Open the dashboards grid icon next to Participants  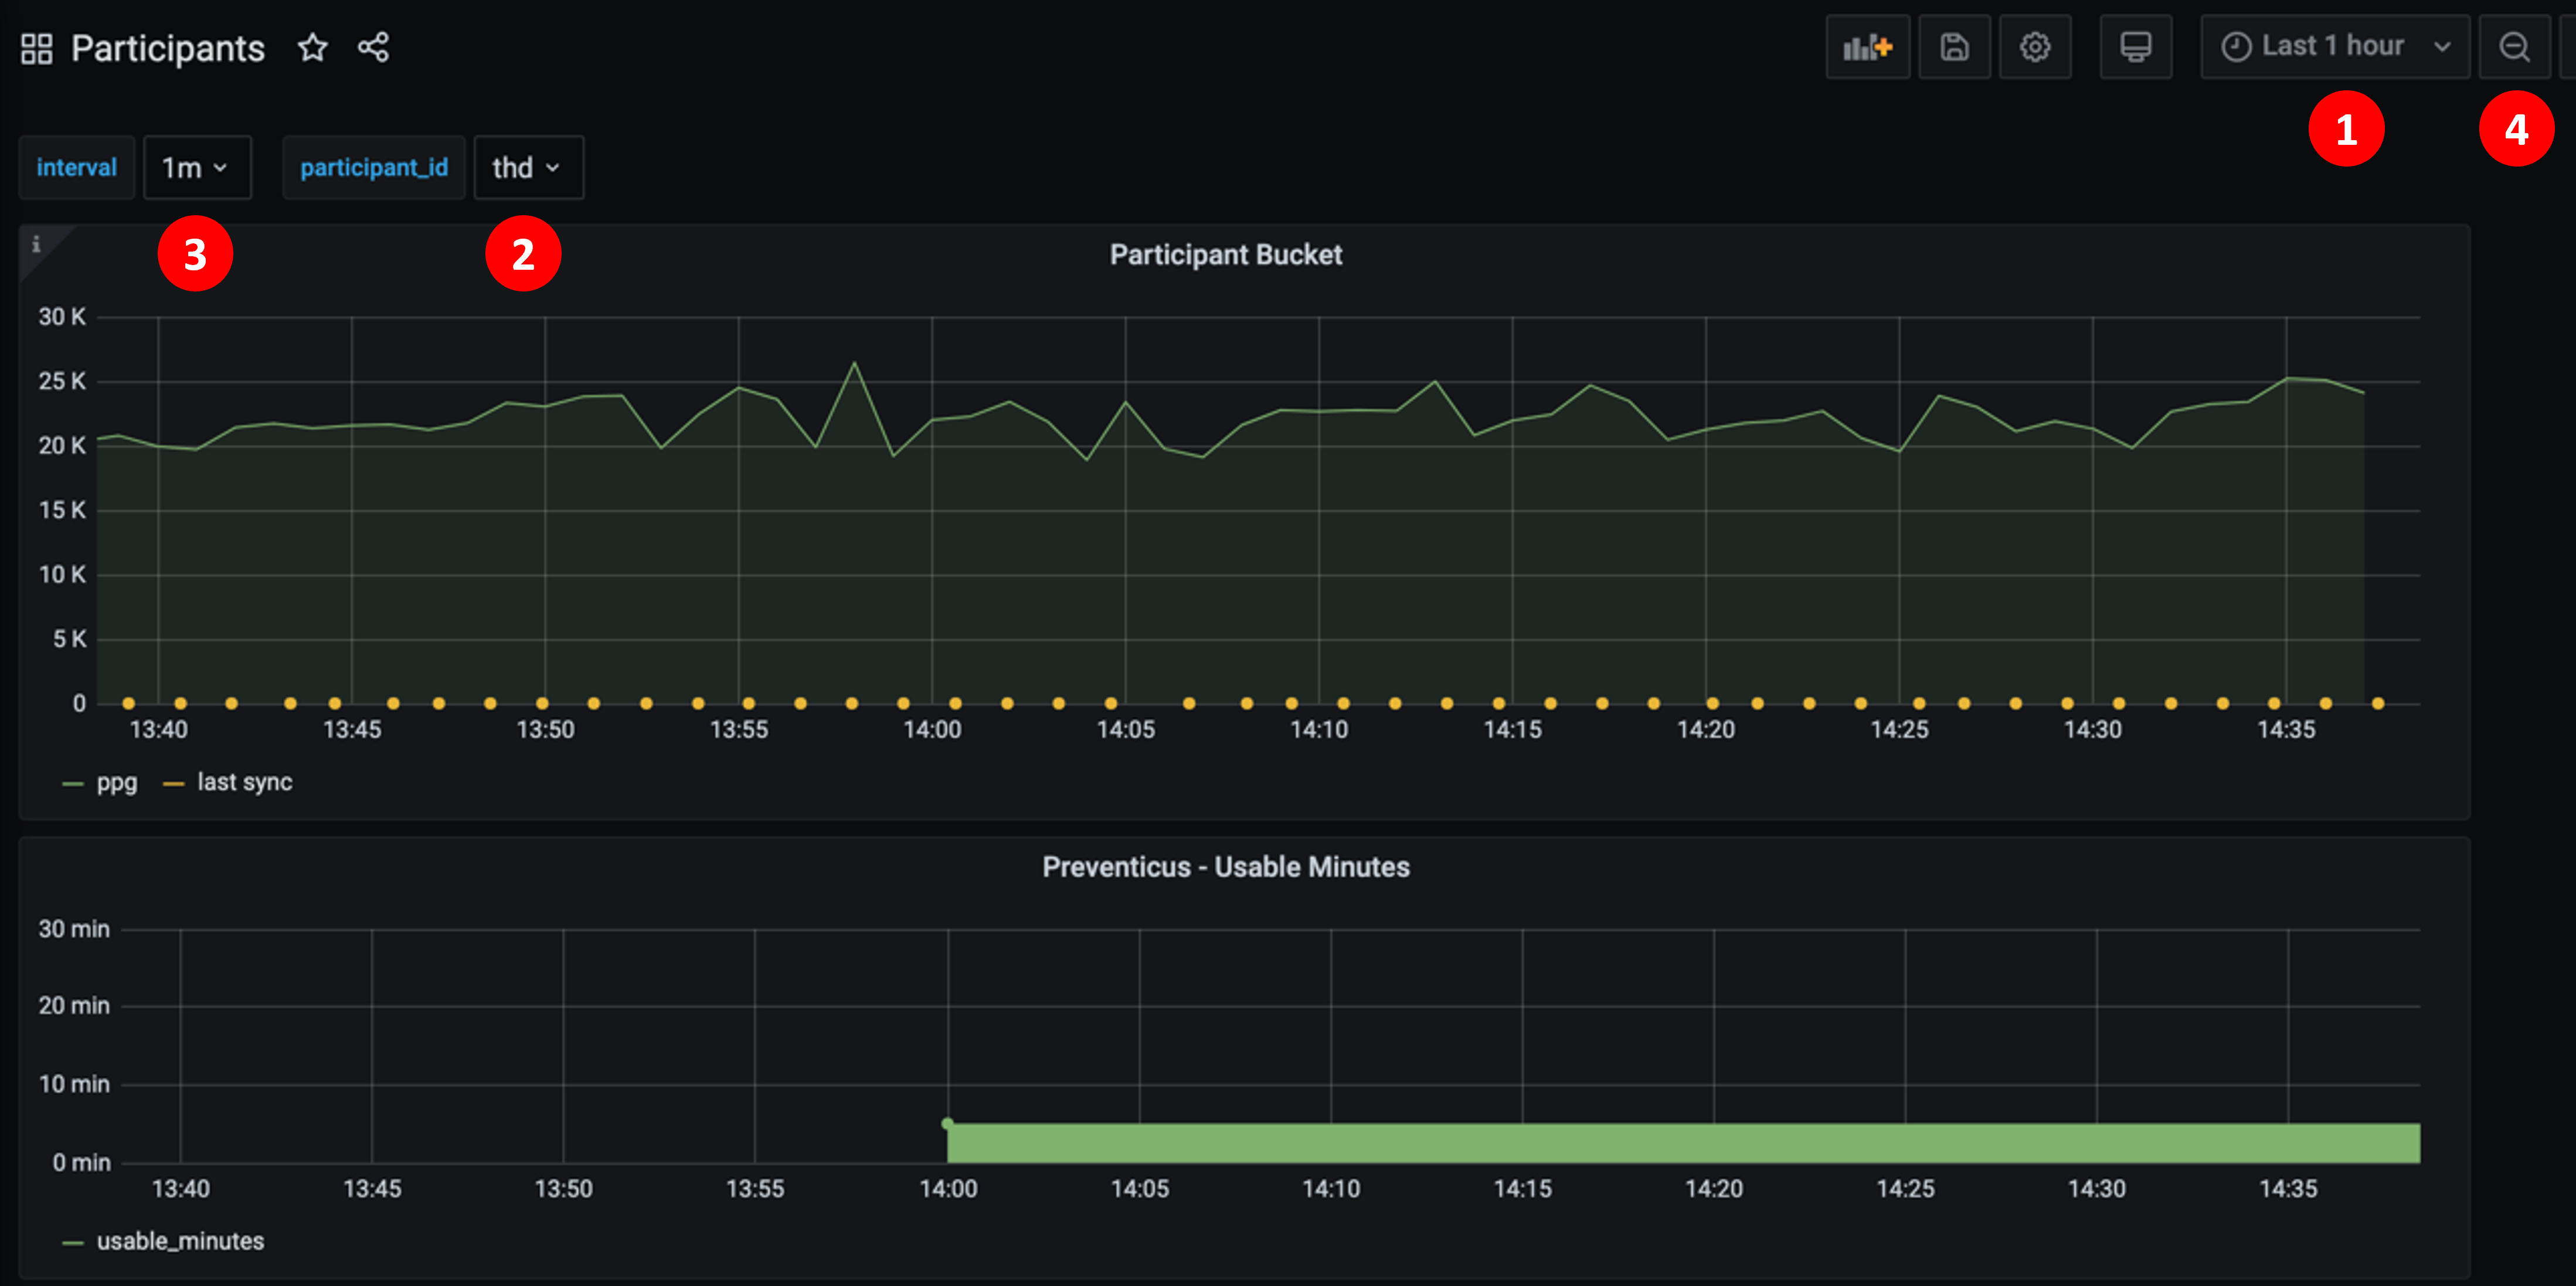37,46
